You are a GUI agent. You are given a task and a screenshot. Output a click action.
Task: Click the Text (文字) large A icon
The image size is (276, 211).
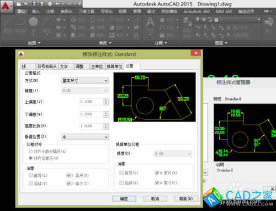point(150,22)
